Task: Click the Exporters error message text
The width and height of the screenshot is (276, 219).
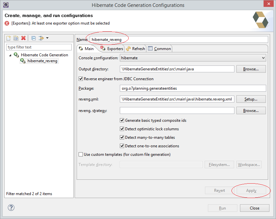Action: point(61,23)
